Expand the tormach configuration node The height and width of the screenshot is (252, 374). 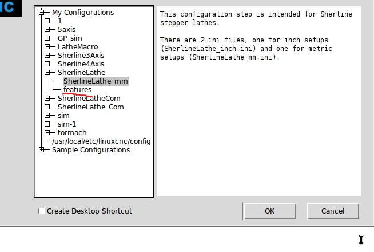47,133
